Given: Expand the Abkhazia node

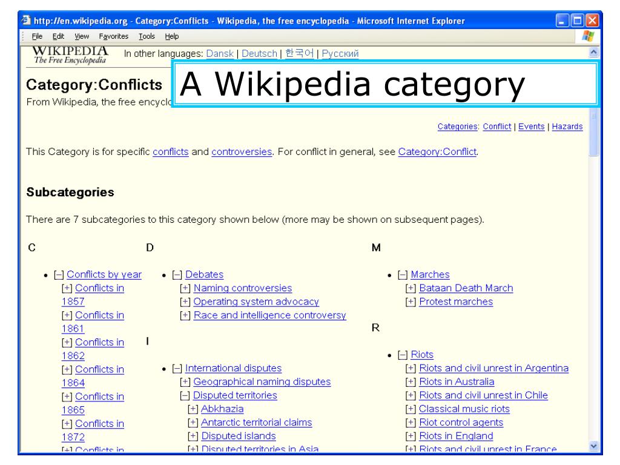Looking at the screenshot, I should pyautogui.click(x=193, y=409).
